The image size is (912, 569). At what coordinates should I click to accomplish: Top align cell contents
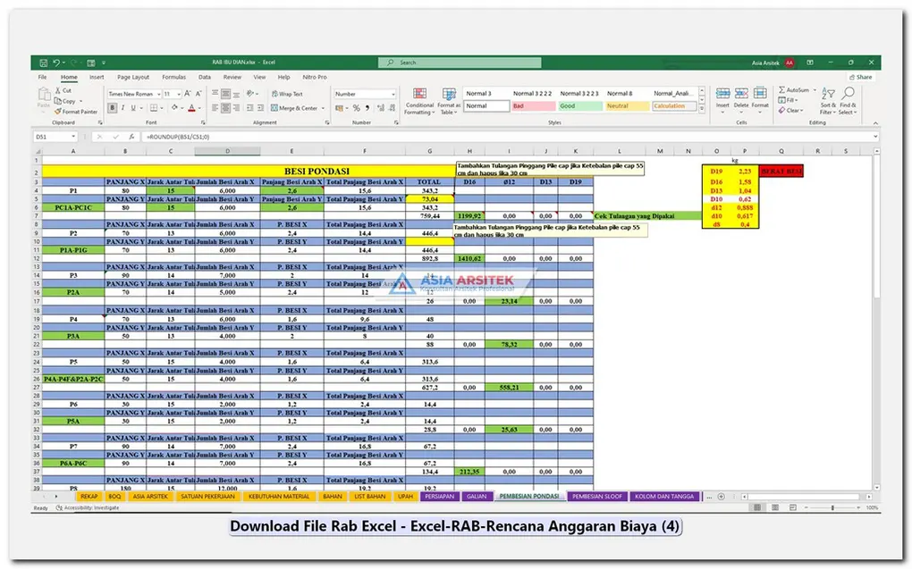coord(215,94)
